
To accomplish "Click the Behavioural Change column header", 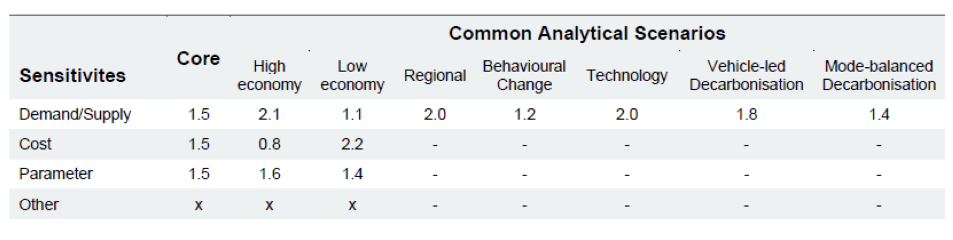I will coord(524,75).
